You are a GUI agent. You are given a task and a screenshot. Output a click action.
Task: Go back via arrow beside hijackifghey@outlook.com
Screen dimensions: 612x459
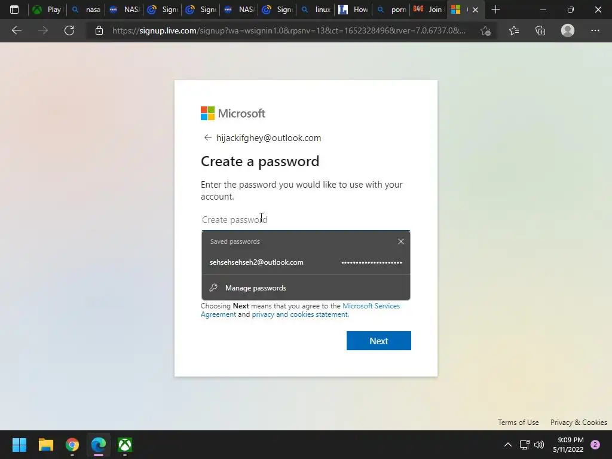[x=207, y=138]
